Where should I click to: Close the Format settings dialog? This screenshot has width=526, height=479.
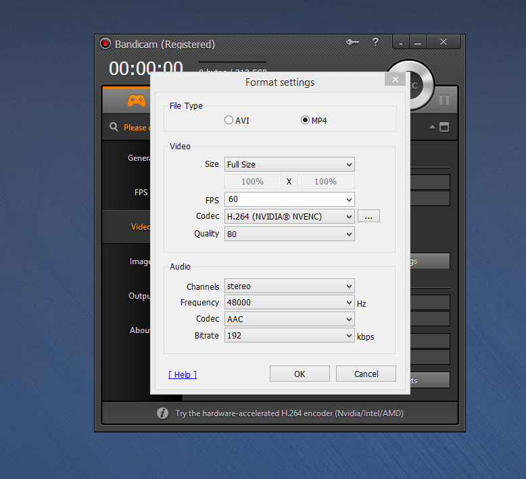tap(395, 80)
